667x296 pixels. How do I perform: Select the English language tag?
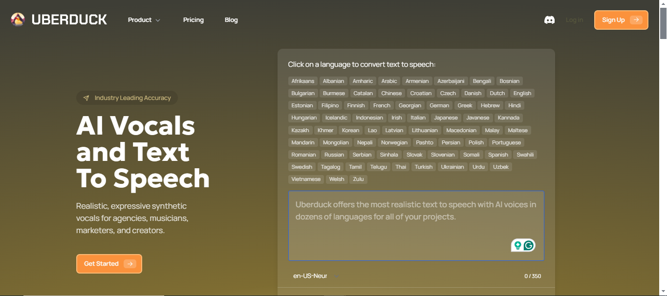[522, 93]
